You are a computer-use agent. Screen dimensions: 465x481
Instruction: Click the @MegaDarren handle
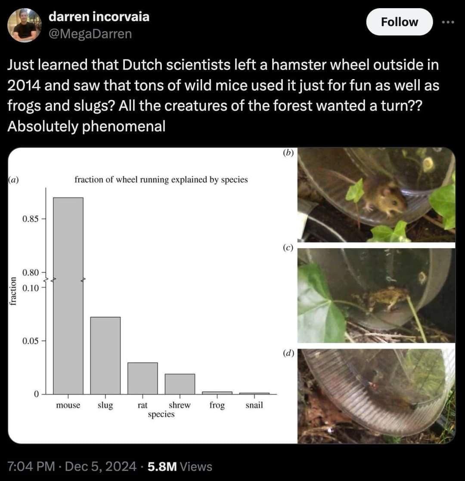(x=90, y=33)
